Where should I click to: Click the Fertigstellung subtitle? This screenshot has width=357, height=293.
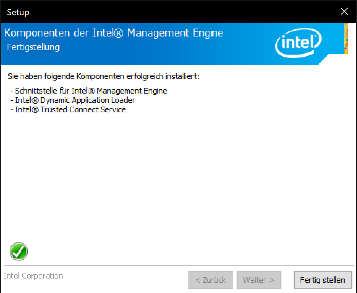pos(33,47)
